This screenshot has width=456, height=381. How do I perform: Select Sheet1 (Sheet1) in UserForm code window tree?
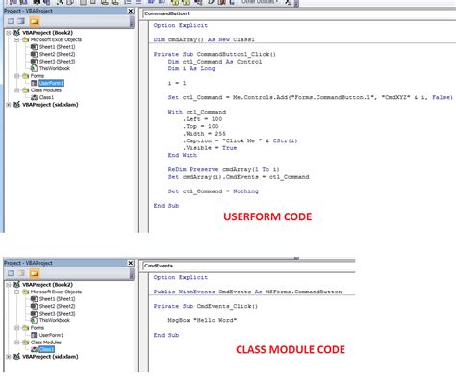click(x=57, y=47)
